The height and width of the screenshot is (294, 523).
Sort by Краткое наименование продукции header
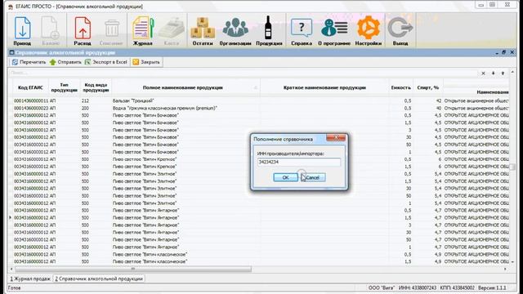(x=324, y=87)
